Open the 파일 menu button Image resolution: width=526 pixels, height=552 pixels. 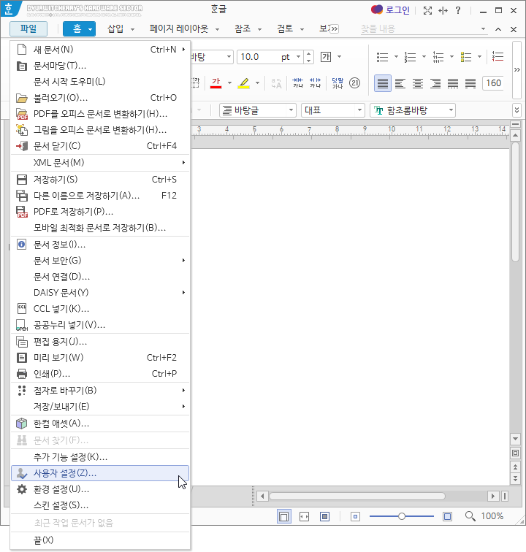(x=28, y=28)
